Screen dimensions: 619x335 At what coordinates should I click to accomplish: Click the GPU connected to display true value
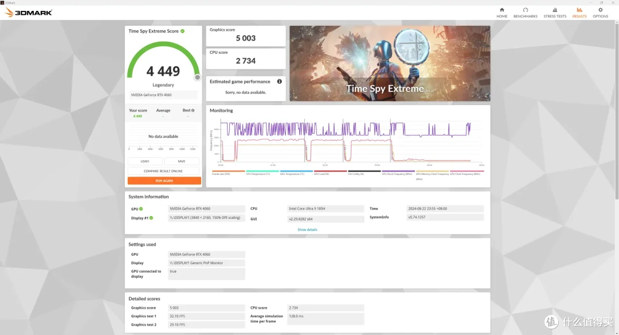206,274
